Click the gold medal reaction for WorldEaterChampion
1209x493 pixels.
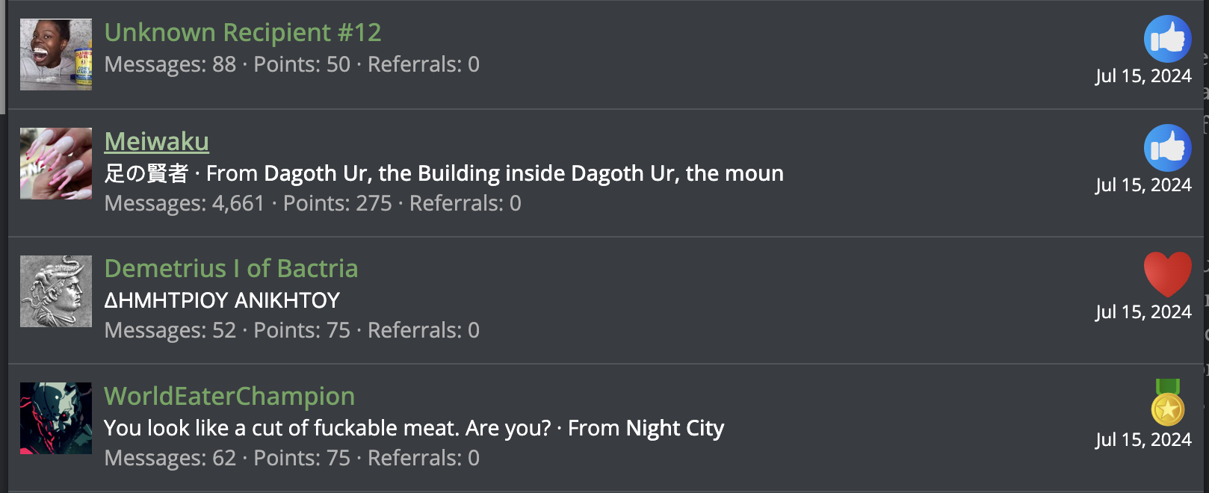1167,403
